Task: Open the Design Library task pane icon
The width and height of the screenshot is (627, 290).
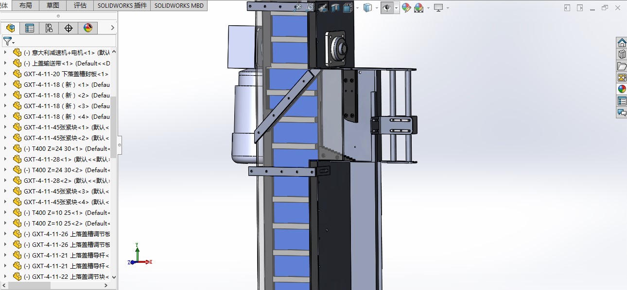Action: pyautogui.click(x=622, y=54)
